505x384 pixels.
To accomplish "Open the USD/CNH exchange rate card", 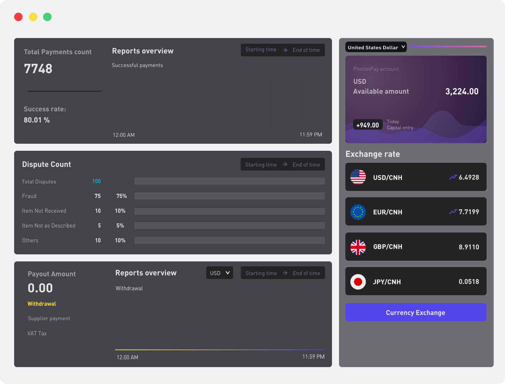I will (416, 177).
